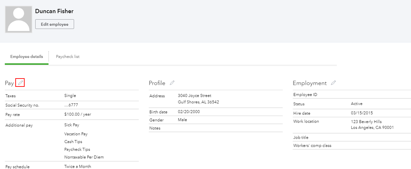Select the Employee details tab
Screen dimensions: 411x169
click(x=27, y=57)
